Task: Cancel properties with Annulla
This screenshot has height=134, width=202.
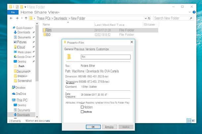Action: (110, 127)
